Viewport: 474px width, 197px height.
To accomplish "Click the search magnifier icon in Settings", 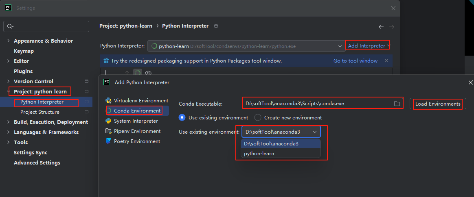I will 10,26.
